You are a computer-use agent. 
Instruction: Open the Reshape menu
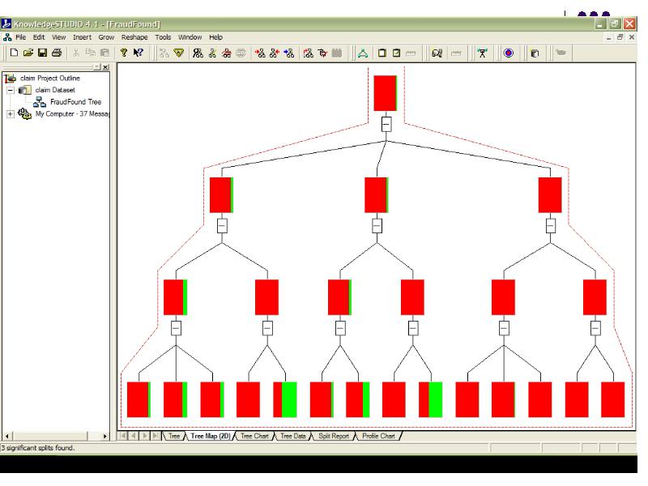[x=134, y=37]
